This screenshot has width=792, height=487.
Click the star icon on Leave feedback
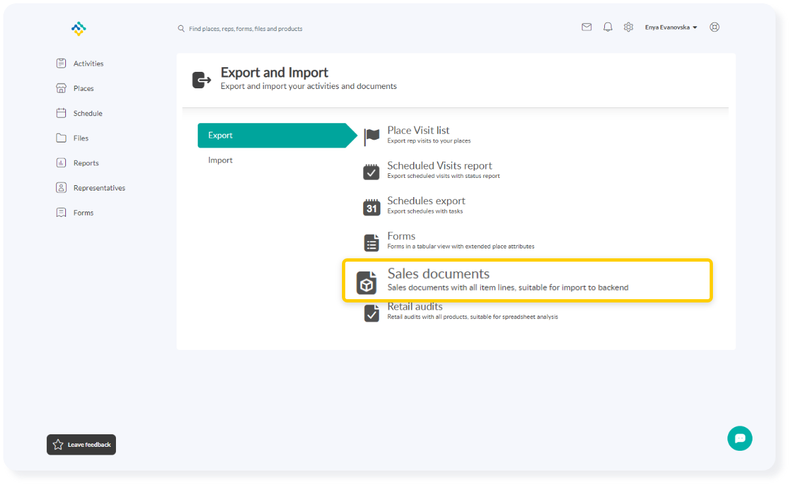[58, 445]
